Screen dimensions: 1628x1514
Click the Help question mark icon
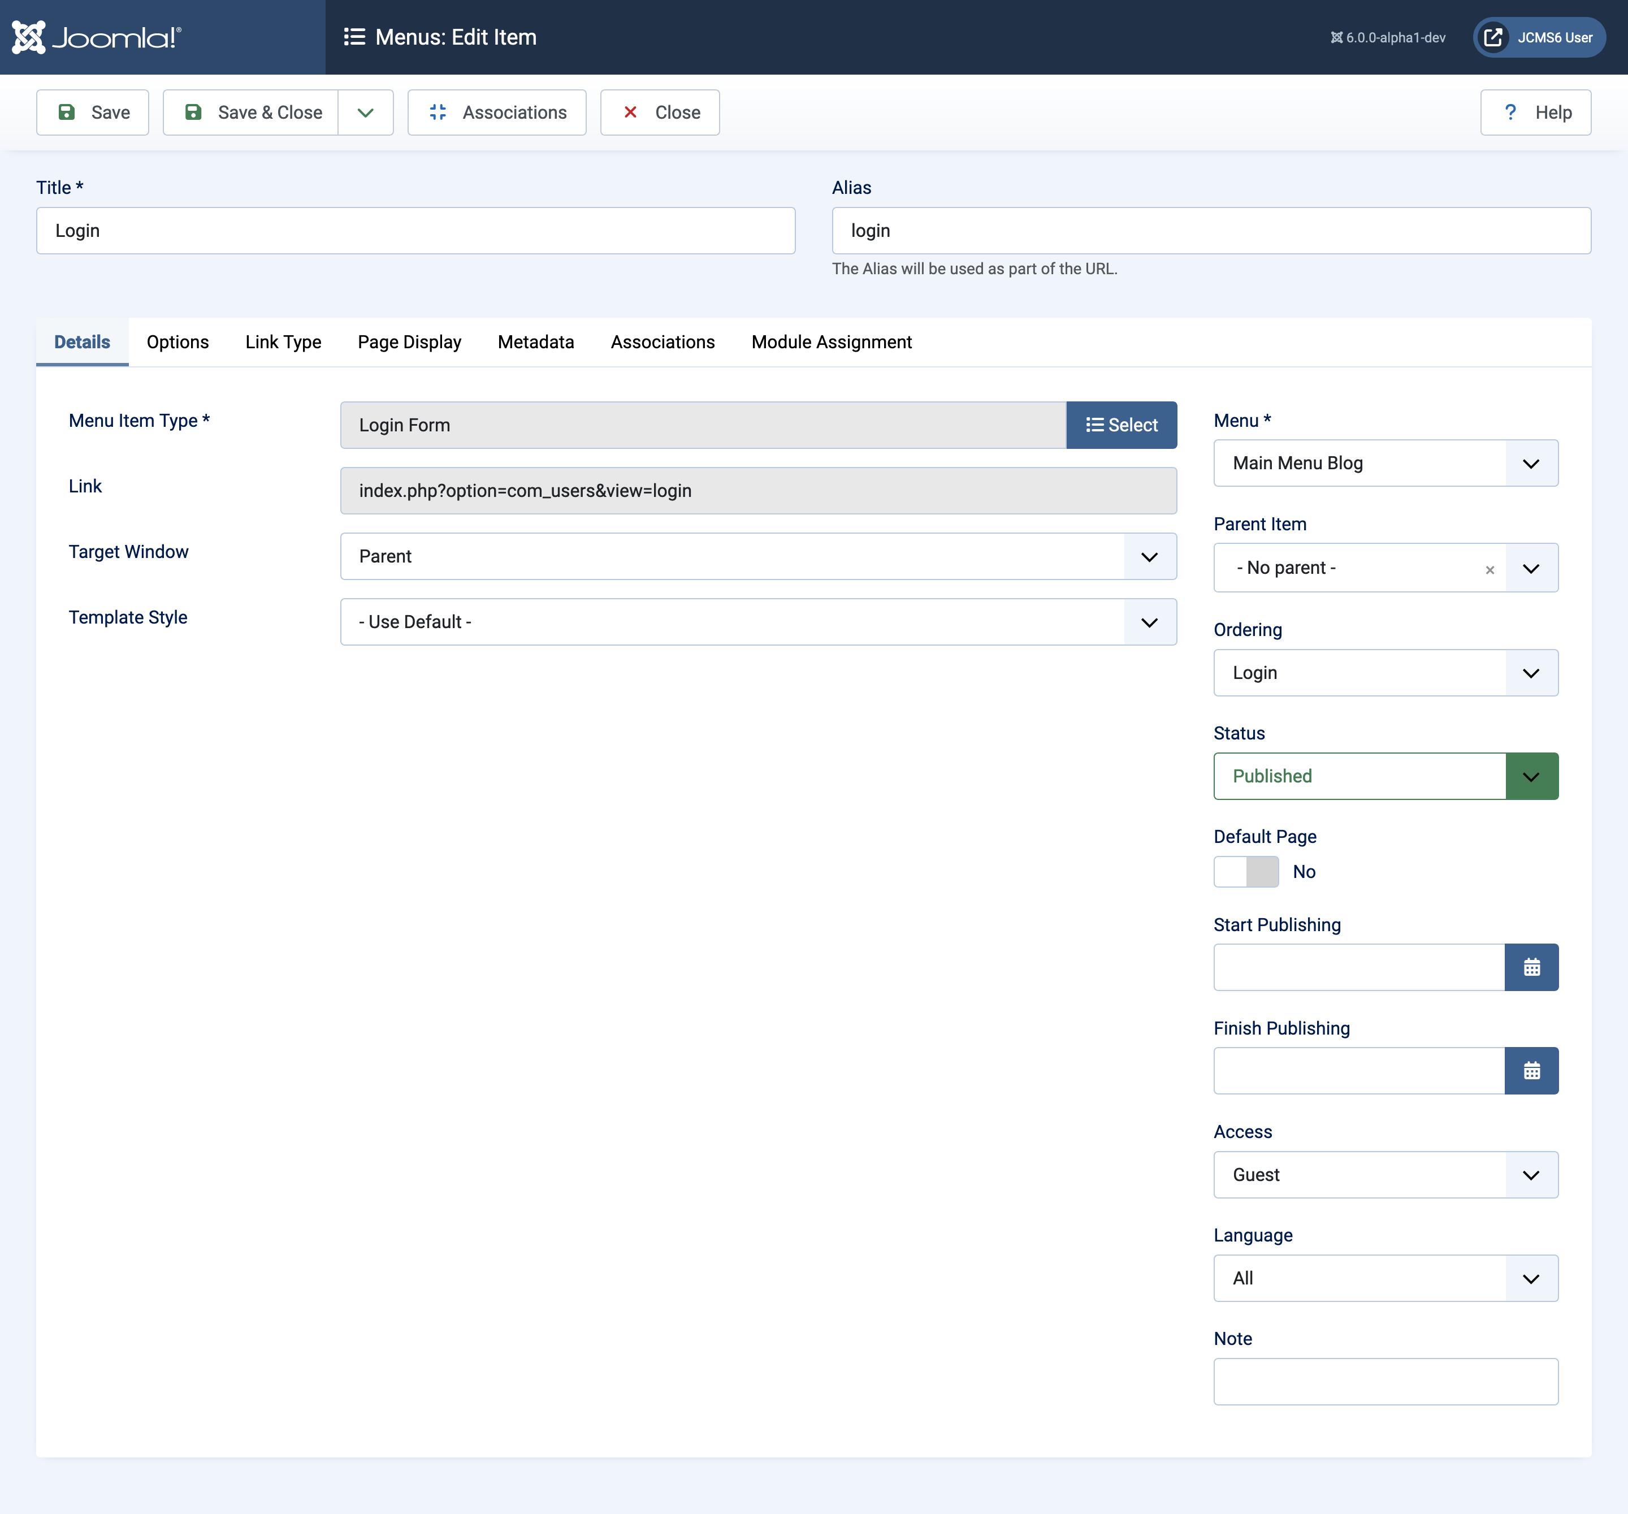point(1511,112)
